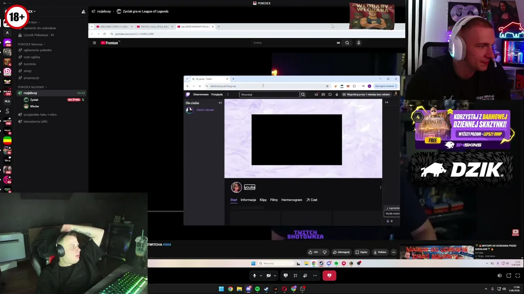Select the 'Start' tab on Twitch channel
This screenshot has width=524, height=294.
(234, 200)
